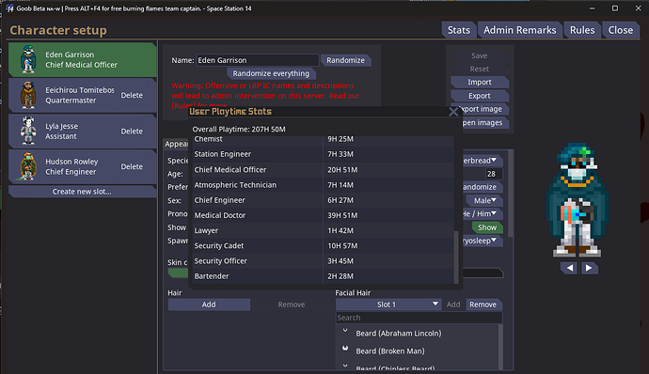
Task: Open the Sex dropdown showing Male
Action: (484, 201)
